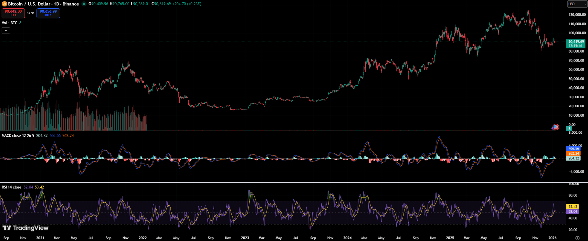
Task: Click the 2026 label on time axis
Action: point(552,238)
